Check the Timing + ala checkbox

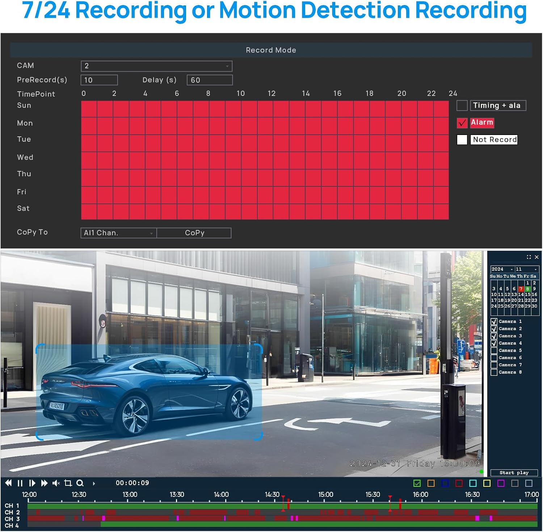(x=462, y=106)
